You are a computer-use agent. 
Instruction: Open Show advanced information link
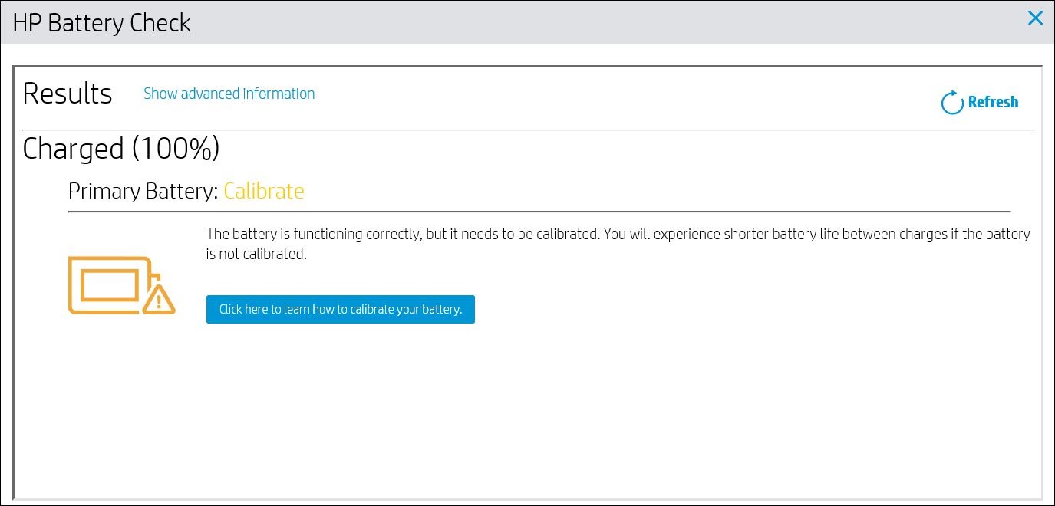point(229,94)
